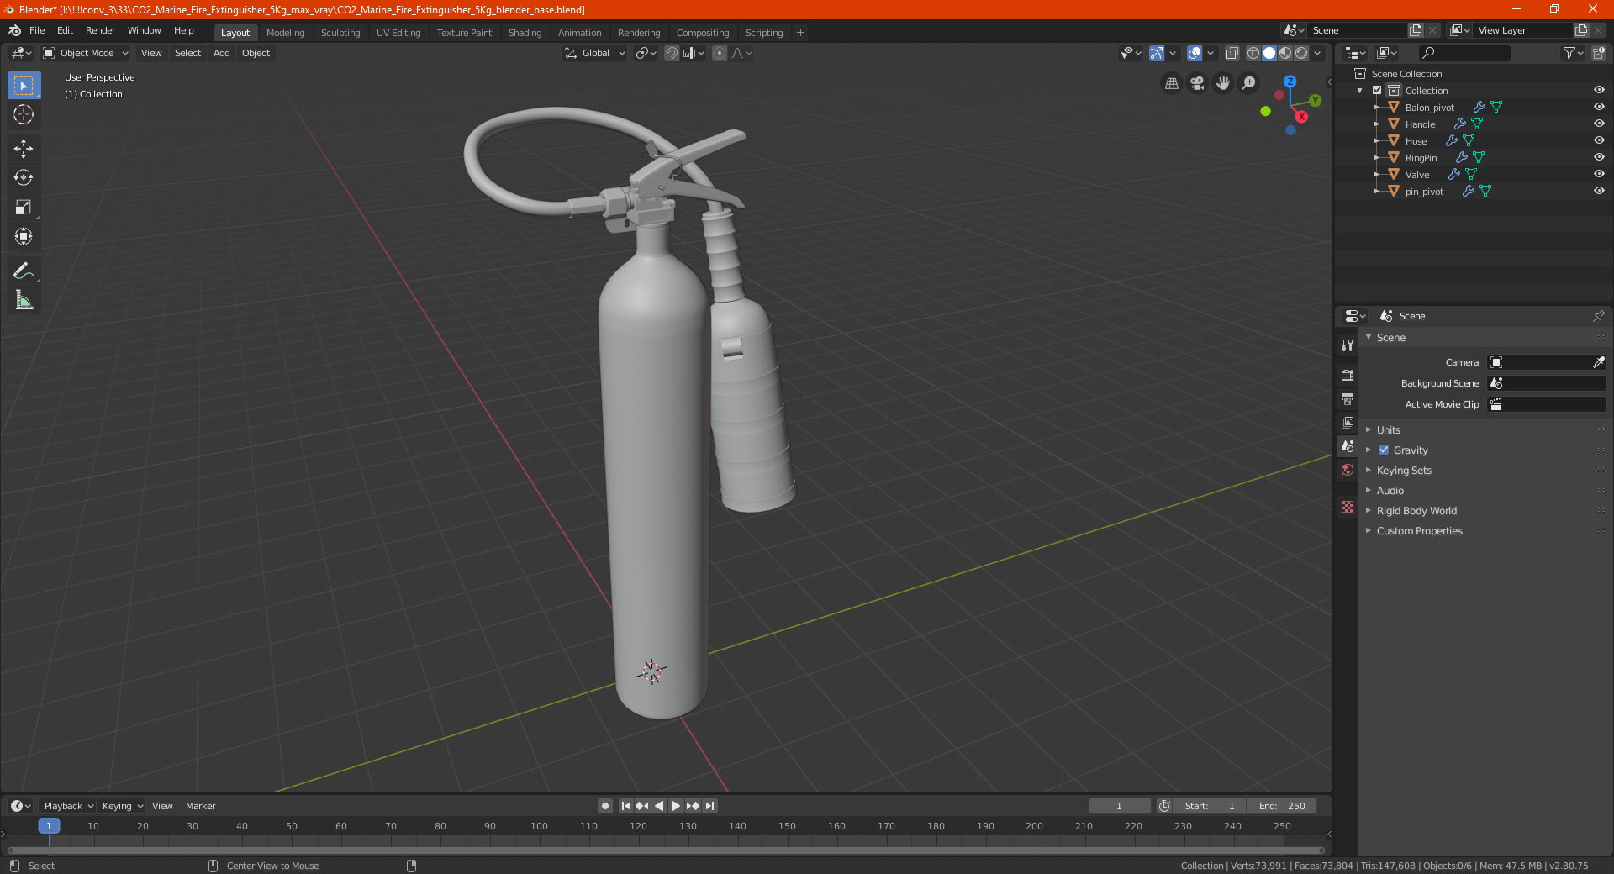The height and width of the screenshot is (874, 1614).
Task: Choose the Move tool
Action: [24, 149]
